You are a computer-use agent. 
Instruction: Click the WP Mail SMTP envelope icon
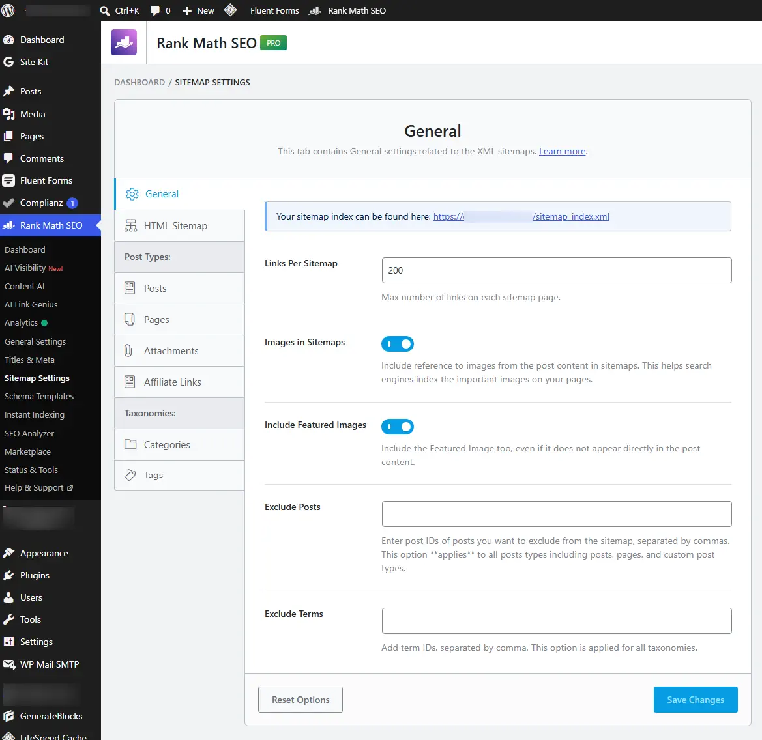coord(8,664)
